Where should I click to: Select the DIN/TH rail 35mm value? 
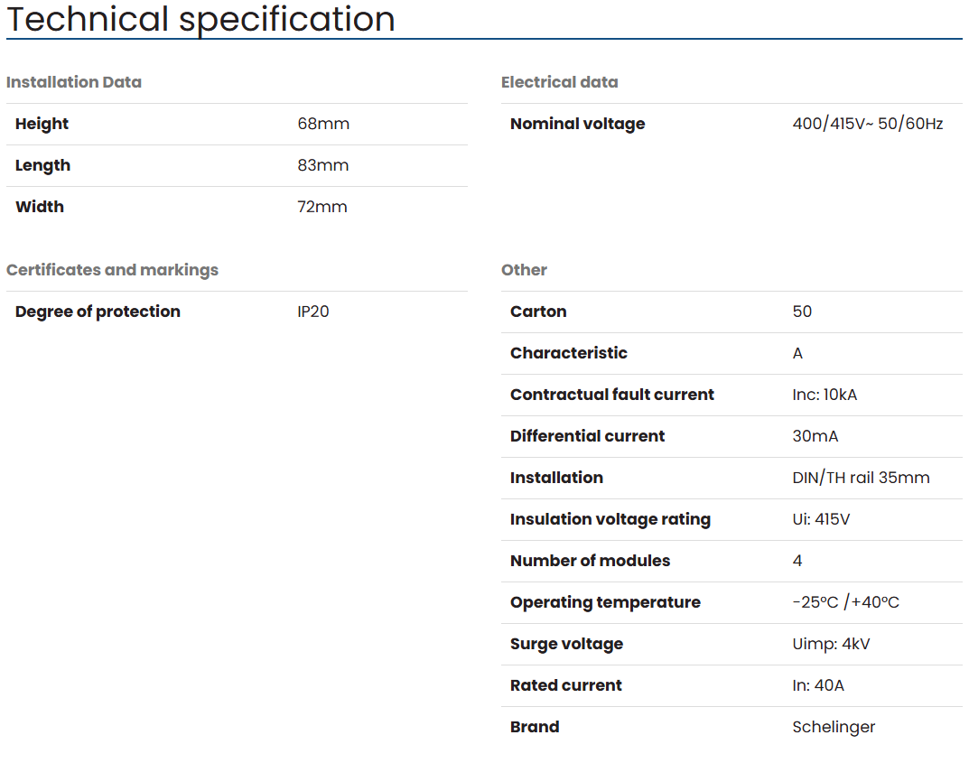[861, 478]
